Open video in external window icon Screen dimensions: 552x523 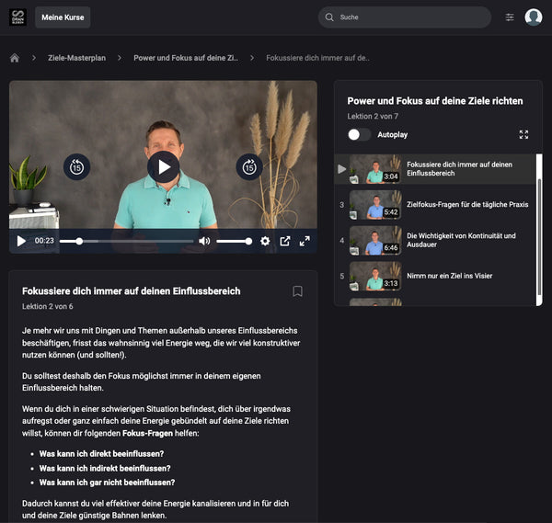[285, 241]
